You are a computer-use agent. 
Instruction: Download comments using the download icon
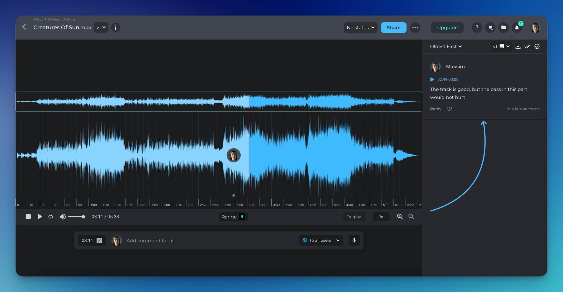(518, 46)
